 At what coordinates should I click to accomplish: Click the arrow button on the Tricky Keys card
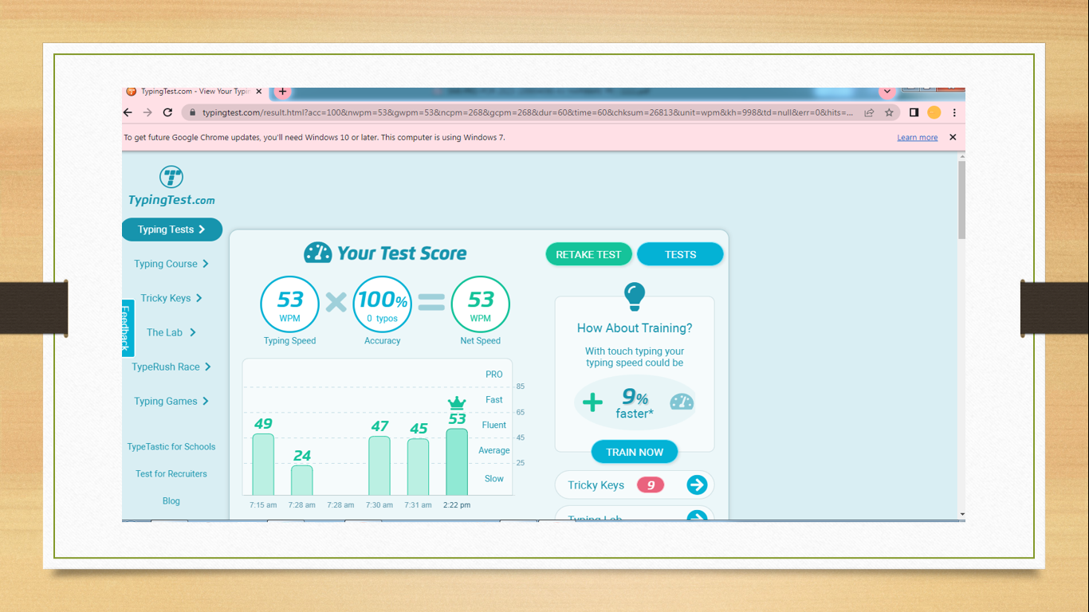[x=697, y=484]
